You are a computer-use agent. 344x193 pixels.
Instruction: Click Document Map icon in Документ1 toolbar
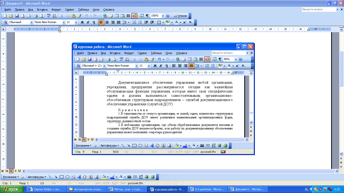142,16
